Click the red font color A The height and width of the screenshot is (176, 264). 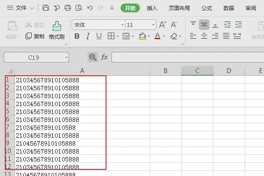[x=158, y=36]
